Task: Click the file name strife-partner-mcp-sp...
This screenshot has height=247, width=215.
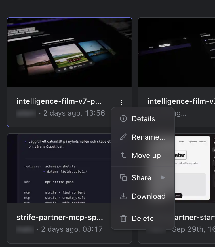Action: (60, 218)
